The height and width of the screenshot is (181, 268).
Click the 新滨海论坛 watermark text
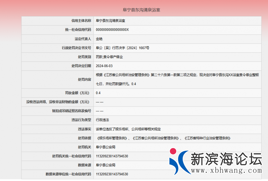226,159
